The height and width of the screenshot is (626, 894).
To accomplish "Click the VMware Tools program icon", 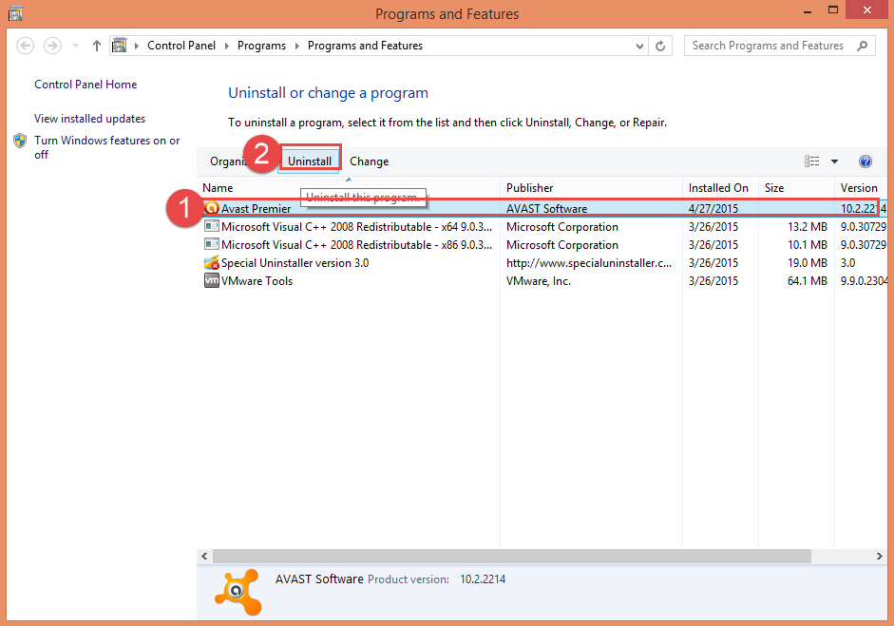I will (212, 280).
